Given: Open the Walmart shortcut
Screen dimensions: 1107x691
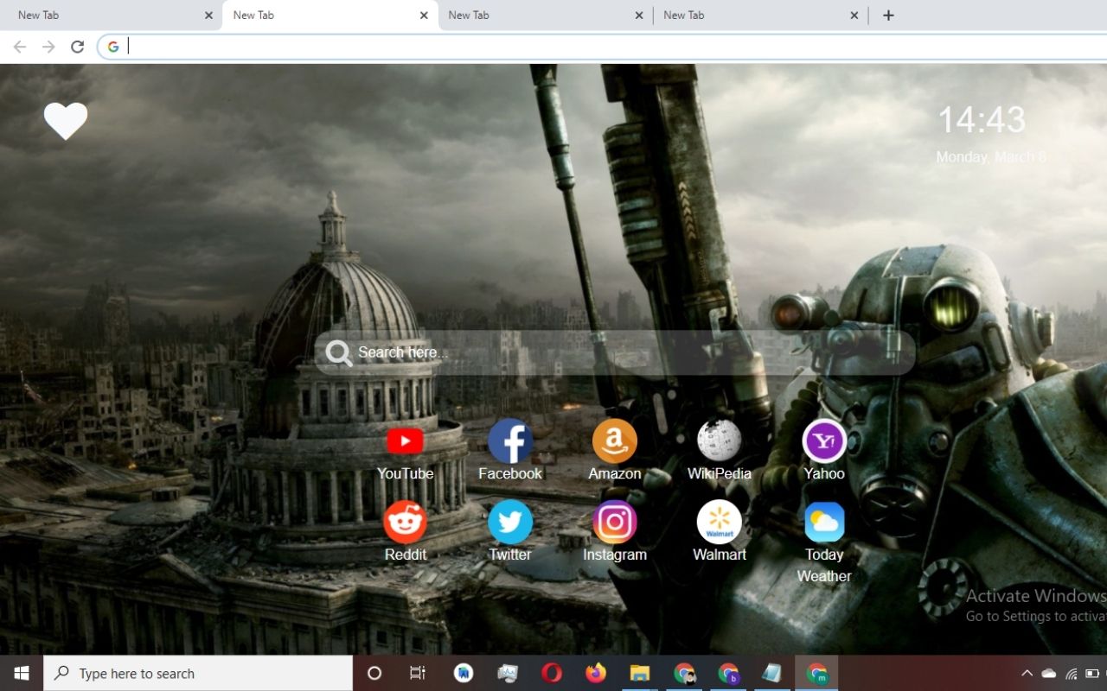Looking at the screenshot, I should [719, 521].
